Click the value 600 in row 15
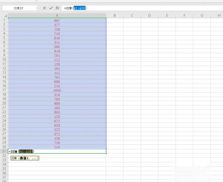Screen dimensions: 223x182 57,82
